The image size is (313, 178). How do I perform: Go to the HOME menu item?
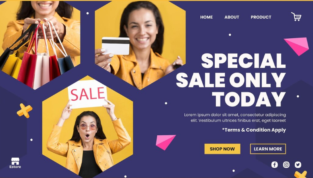[x=206, y=17]
